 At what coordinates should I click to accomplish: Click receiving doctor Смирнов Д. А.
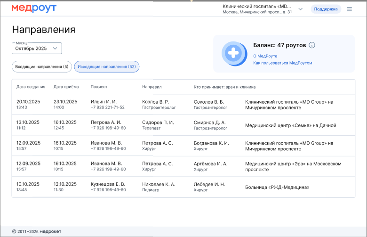tap(209, 123)
